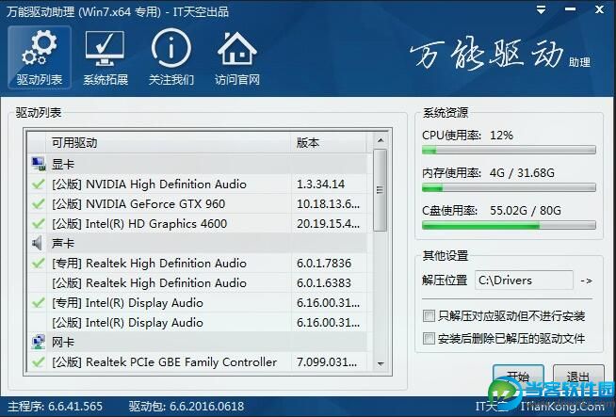Click the 内存使用率 progress bar

tap(509, 187)
